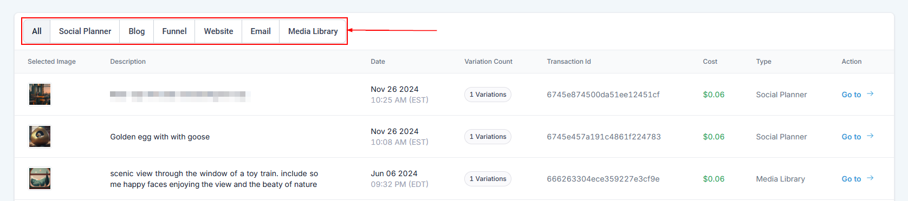908x201 pixels.
Task: Click 1 Variations badge for 10:25 AM entry
Action: pyautogui.click(x=488, y=95)
